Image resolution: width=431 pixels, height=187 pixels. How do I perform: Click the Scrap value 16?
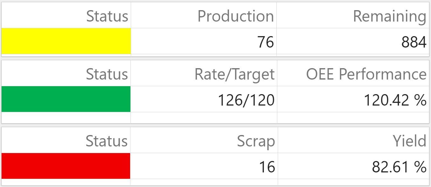click(267, 167)
